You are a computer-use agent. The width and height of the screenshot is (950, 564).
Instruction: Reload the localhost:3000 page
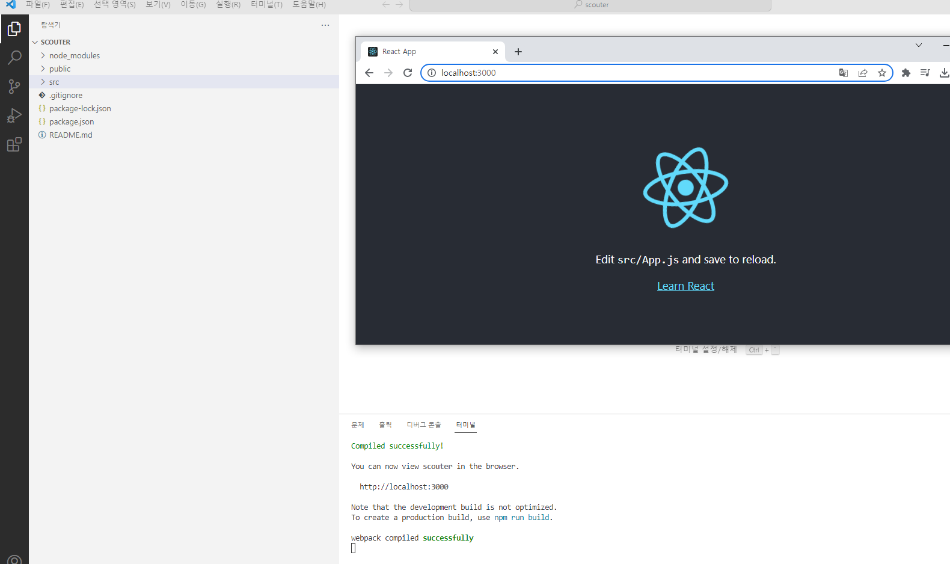[408, 73]
